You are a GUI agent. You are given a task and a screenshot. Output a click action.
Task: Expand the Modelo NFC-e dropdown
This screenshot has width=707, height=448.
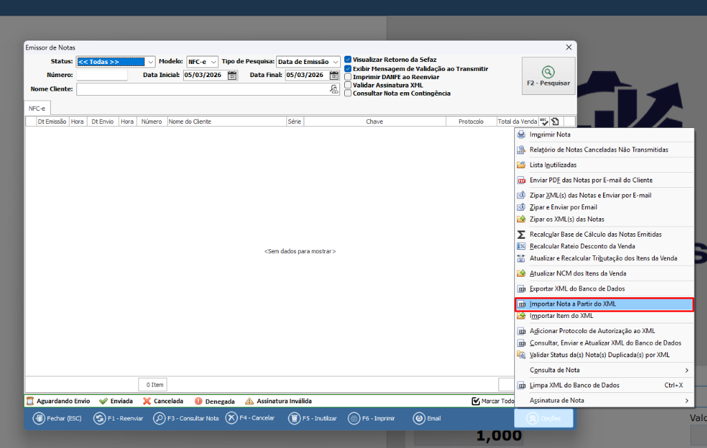tap(213, 62)
